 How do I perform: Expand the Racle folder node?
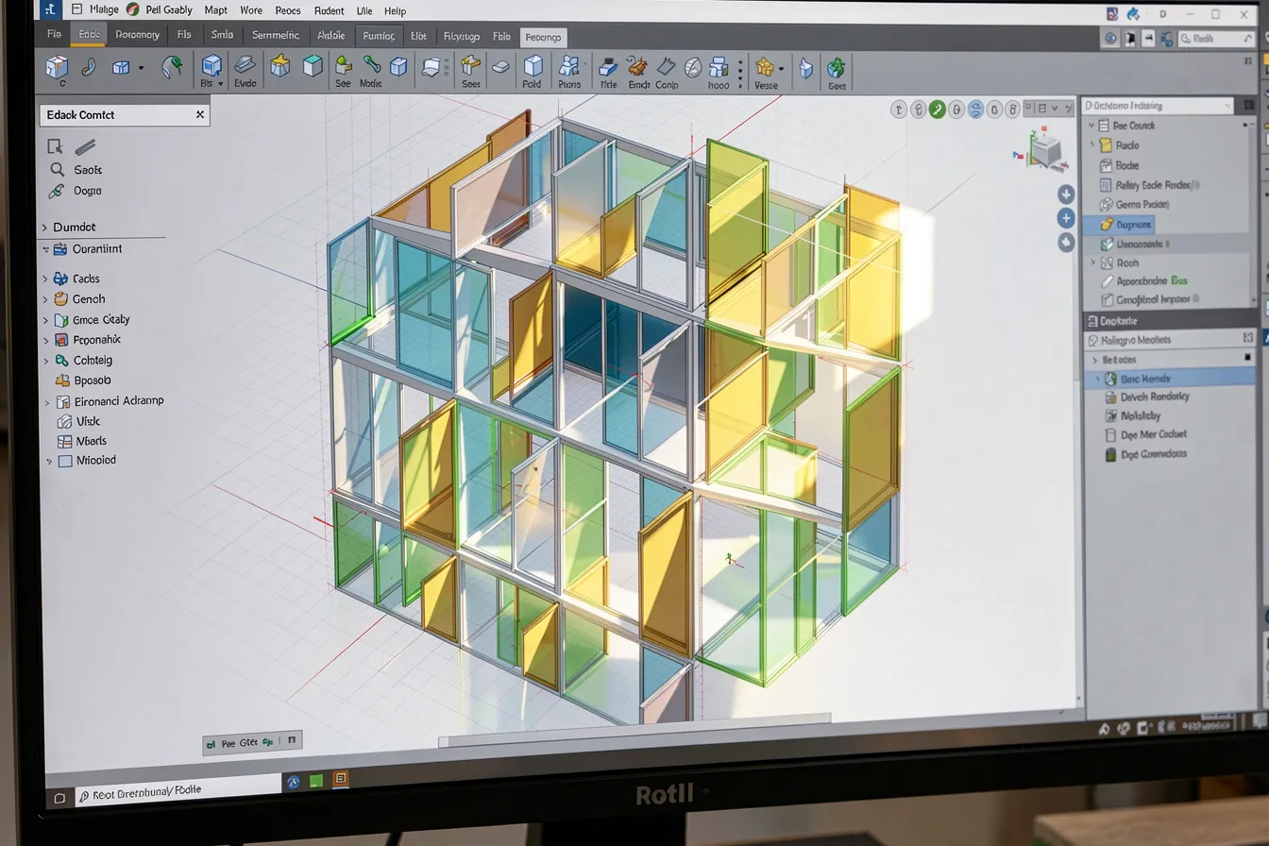1093,145
